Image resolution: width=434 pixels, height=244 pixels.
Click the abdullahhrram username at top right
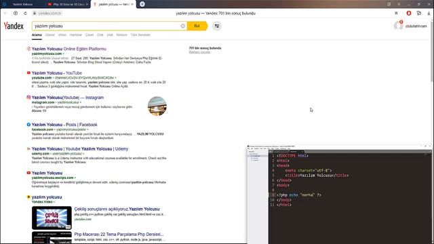coord(416,26)
